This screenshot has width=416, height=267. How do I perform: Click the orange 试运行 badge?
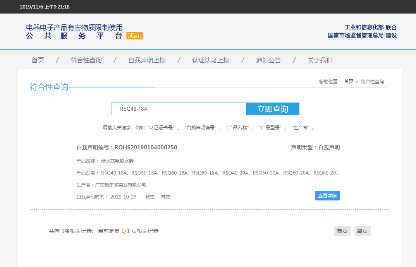click(x=135, y=36)
